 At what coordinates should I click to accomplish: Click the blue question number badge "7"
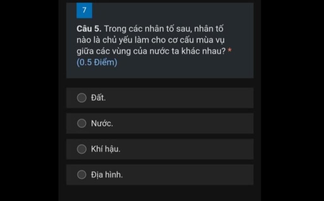click(84, 10)
